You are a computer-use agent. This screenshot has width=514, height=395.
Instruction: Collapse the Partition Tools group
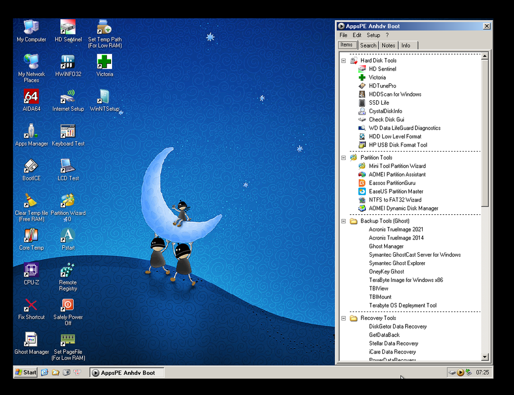[x=344, y=158]
